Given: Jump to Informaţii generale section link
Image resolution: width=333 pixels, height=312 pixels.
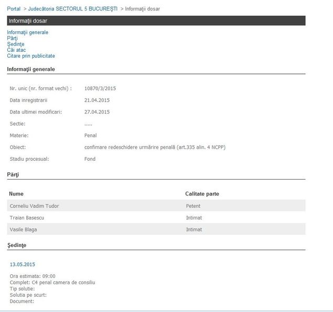Looking at the screenshot, I should click(x=28, y=32).
